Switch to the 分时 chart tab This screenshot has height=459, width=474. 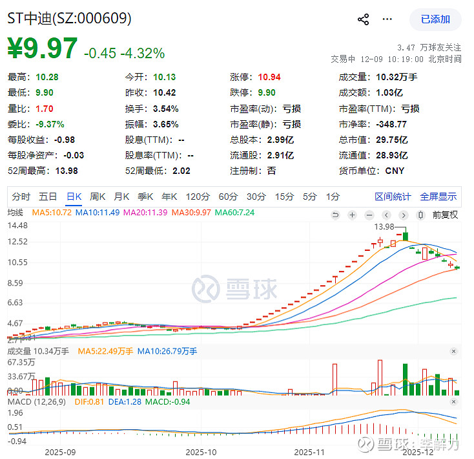[21, 197]
